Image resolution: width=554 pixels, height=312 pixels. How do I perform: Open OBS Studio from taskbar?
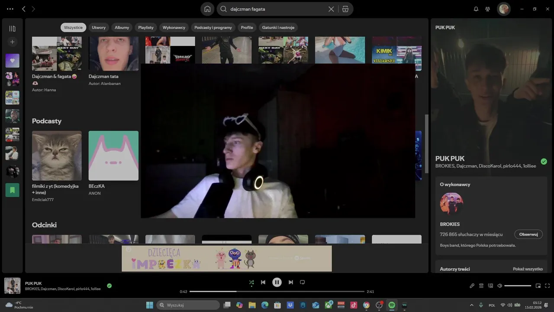[379, 305]
